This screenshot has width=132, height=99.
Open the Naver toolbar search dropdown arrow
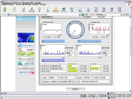pyautogui.click(x=121, y=15)
